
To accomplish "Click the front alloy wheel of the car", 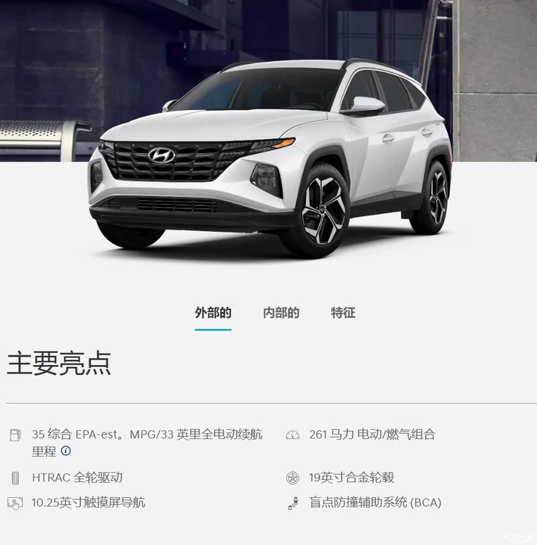I will [x=322, y=211].
